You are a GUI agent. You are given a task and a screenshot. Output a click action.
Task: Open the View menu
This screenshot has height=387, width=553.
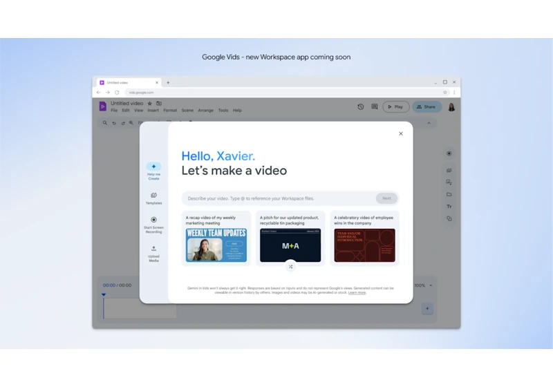point(138,111)
